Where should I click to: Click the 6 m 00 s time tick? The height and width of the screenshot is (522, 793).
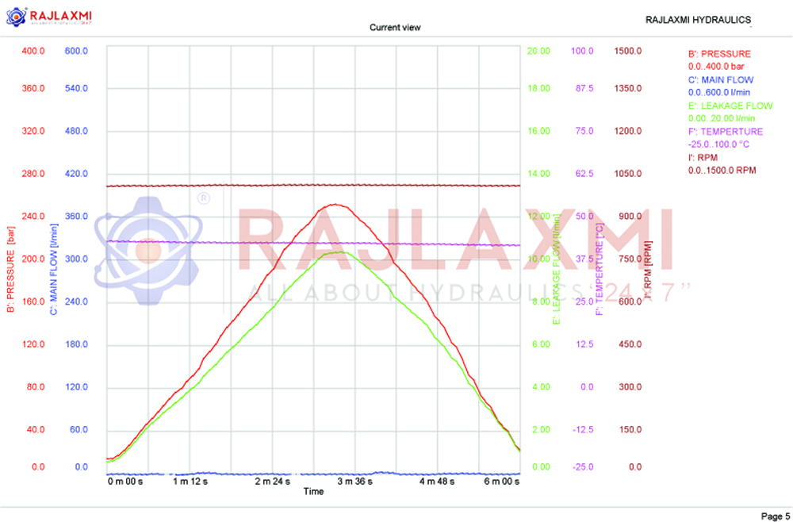502,482
